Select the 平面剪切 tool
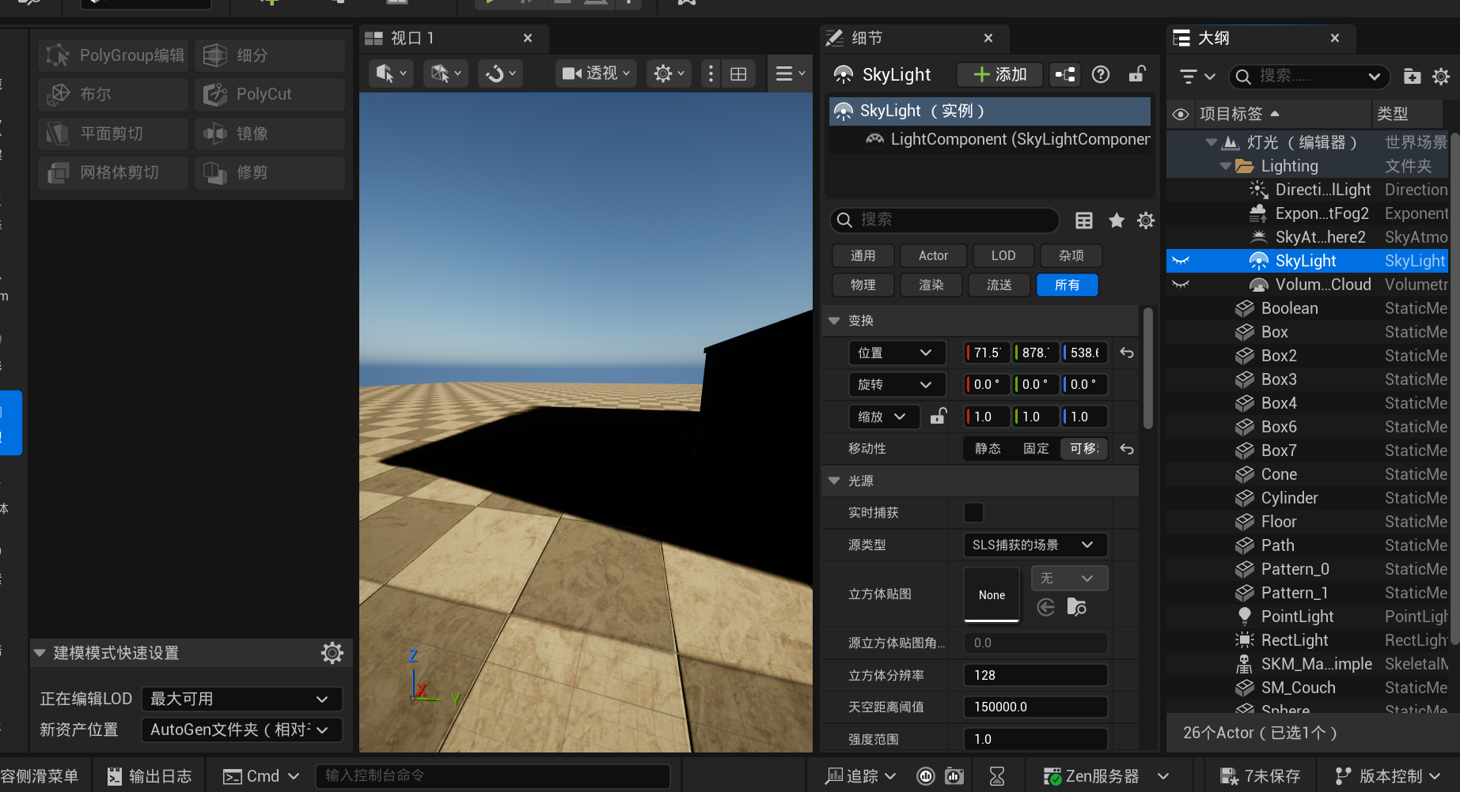 point(112,134)
